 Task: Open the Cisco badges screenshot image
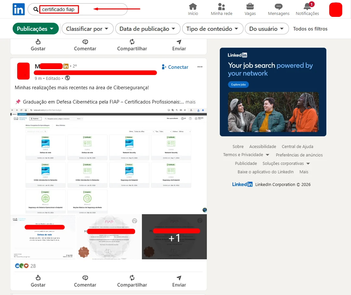click(108, 161)
